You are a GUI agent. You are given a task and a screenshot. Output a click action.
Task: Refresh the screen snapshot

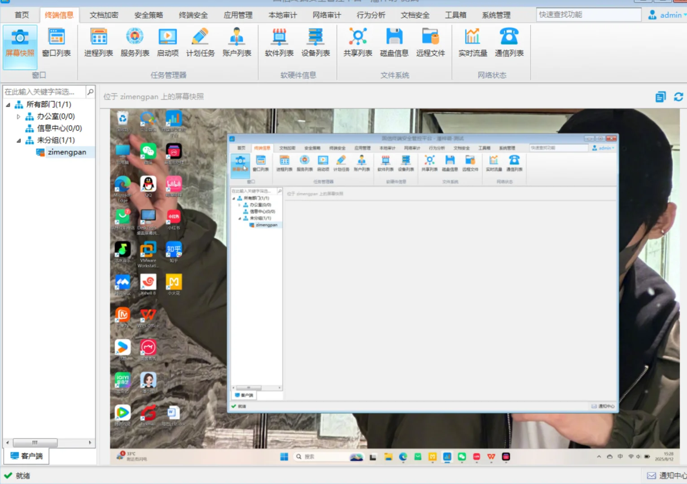pyautogui.click(x=678, y=97)
